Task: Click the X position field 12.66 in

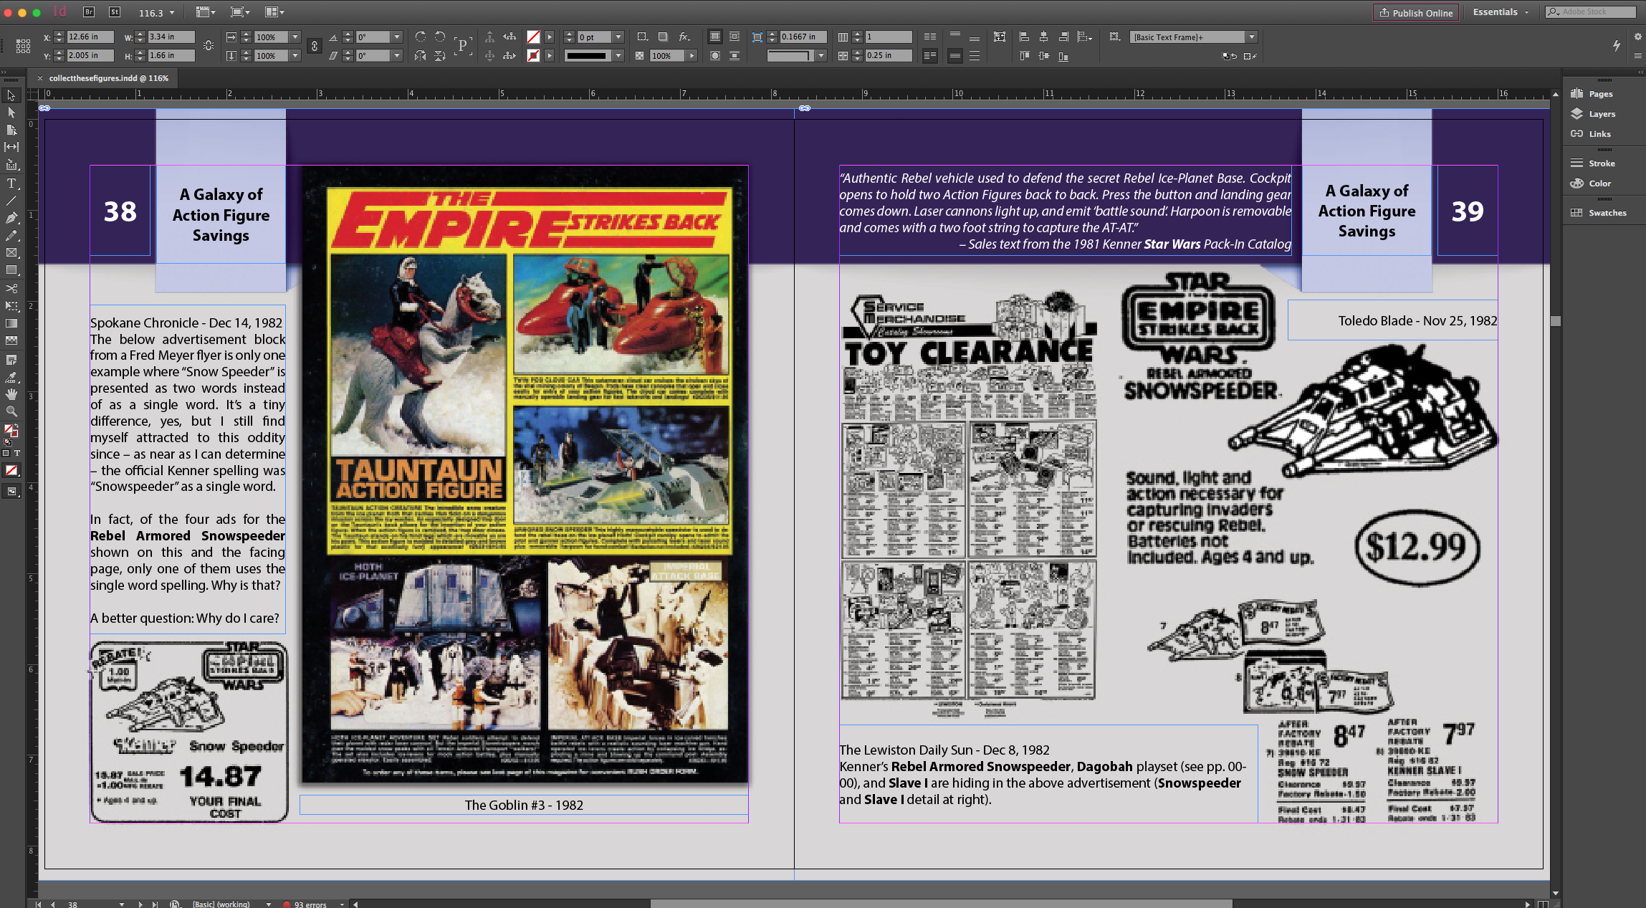Action: tap(90, 37)
